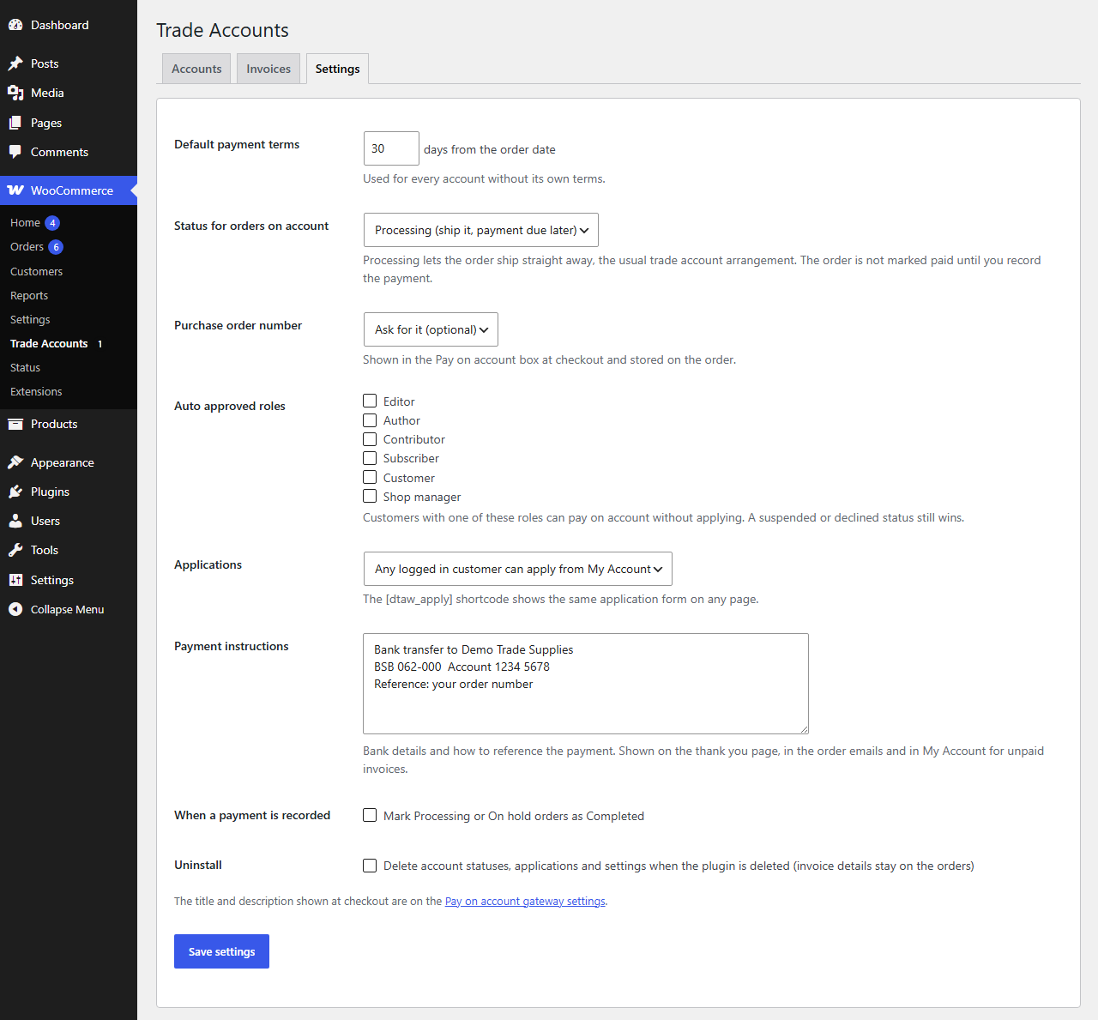Enable the Shop manager role checkbox

pos(370,496)
